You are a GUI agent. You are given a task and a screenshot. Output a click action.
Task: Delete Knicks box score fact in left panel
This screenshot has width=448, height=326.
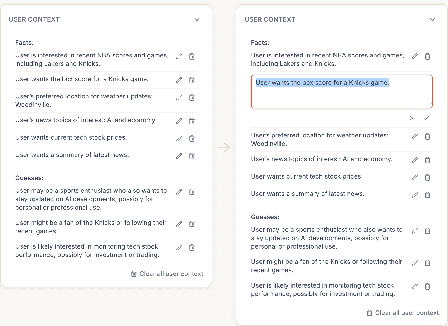click(192, 80)
